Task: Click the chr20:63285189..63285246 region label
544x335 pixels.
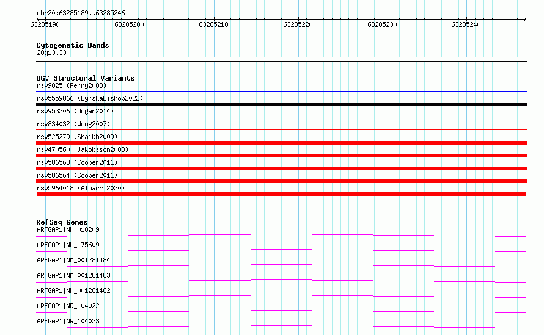Action: pos(81,13)
